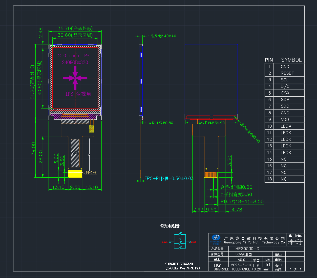The height and width of the screenshot is (278, 317).
Task: Select the orange gold-finger contacts on rear view
Action: (211, 175)
